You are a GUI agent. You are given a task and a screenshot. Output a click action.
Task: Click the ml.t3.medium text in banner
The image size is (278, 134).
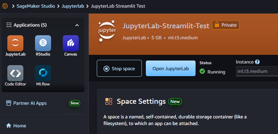coord(183,38)
